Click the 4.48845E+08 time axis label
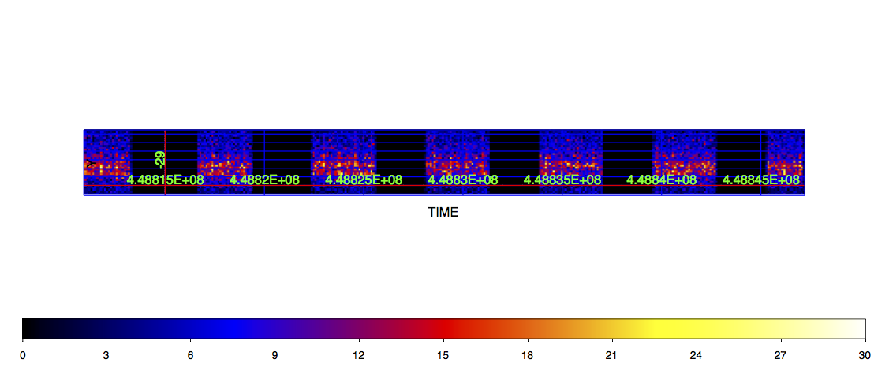This screenshot has width=889, height=374. coord(760,180)
